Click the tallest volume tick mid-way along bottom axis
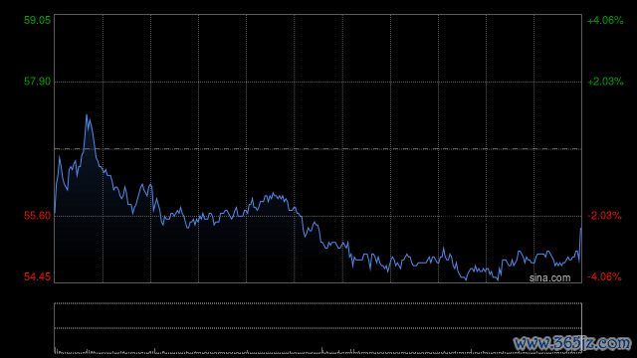This screenshot has height=358, width=637. tap(322, 350)
